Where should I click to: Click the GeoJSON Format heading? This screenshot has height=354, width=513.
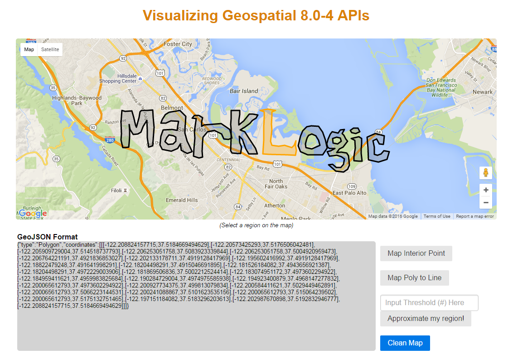point(48,237)
